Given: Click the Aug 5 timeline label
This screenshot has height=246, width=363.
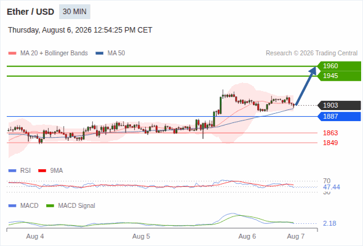Looking at the screenshot, I should pos(141,236).
